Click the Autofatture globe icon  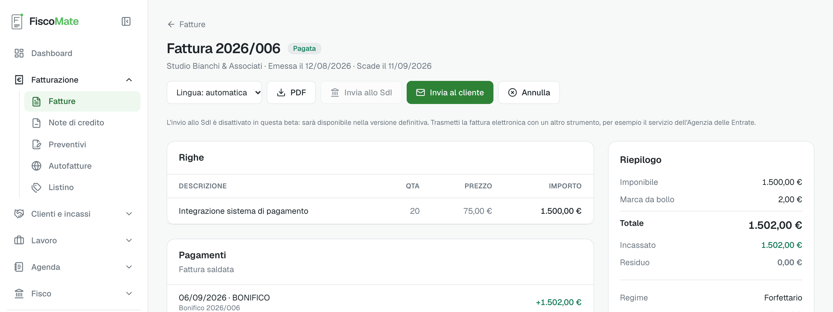pos(36,166)
